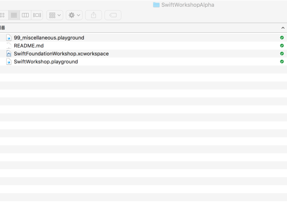Open the gear action menu
Screen dimensions: 287x202
(74, 15)
